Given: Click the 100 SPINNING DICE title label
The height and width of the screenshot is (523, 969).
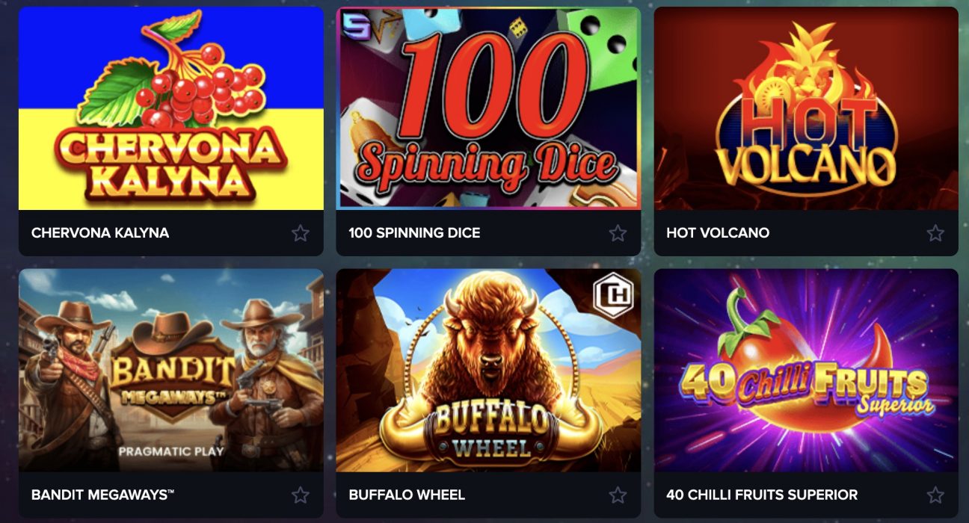Looking at the screenshot, I should coord(414,233).
